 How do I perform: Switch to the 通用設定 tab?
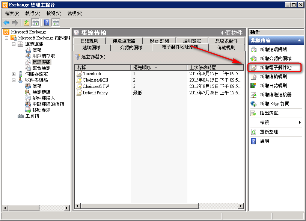[x=192, y=41]
